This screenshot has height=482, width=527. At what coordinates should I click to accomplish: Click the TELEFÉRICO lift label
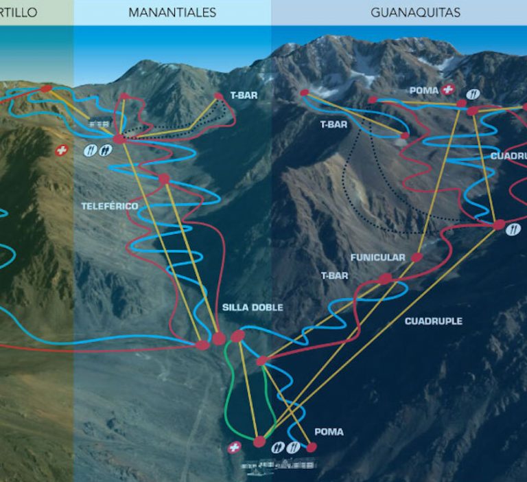click(x=110, y=206)
